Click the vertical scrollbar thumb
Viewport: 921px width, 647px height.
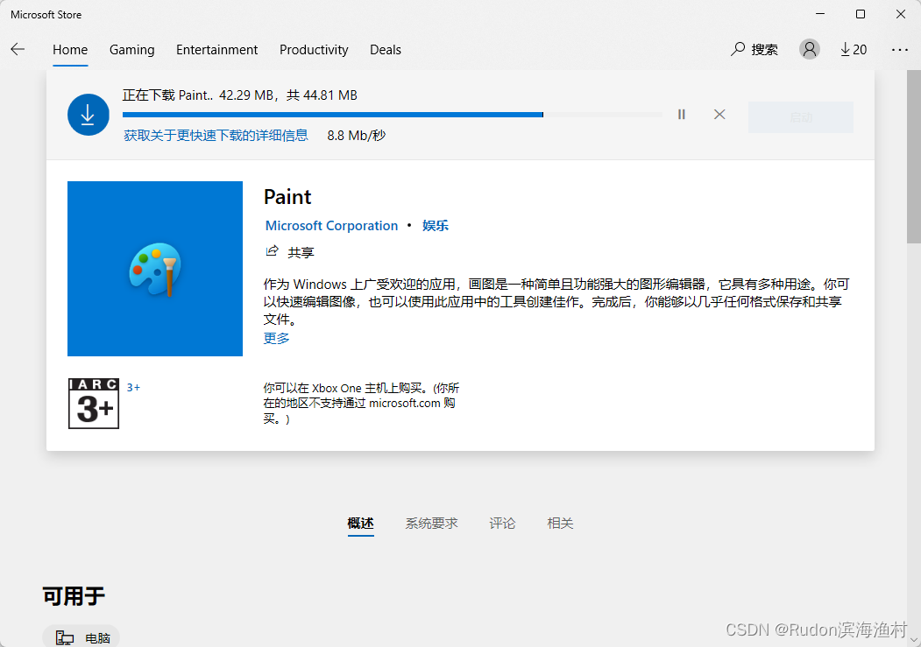pos(914,156)
